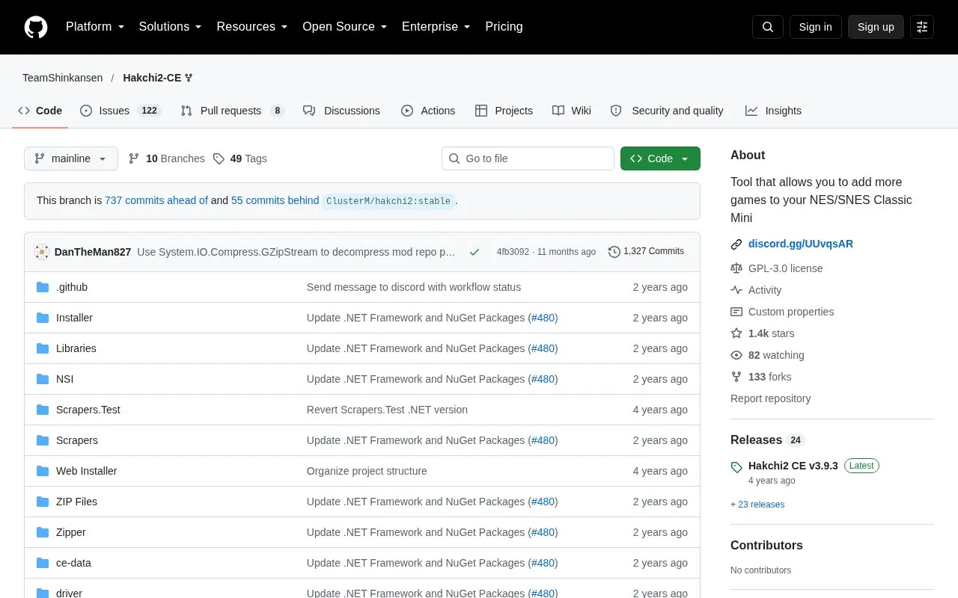Click the Sign in button
This screenshot has height=598, width=958.
pyautogui.click(x=815, y=27)
